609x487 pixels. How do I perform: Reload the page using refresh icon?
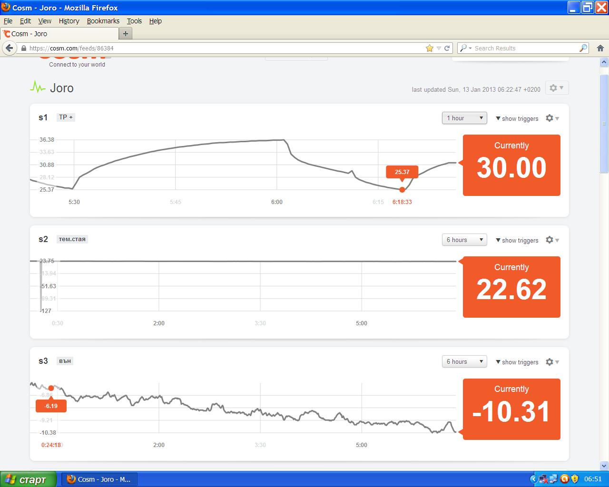(447, 48)
